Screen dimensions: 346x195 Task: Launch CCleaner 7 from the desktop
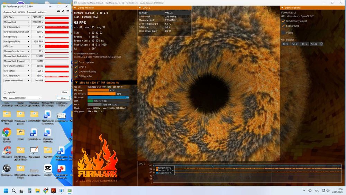[7, 152]
